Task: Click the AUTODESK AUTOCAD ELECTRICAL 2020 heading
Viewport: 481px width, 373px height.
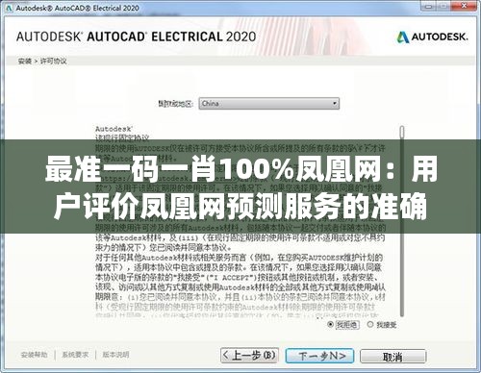Action: tap(136, 37)
